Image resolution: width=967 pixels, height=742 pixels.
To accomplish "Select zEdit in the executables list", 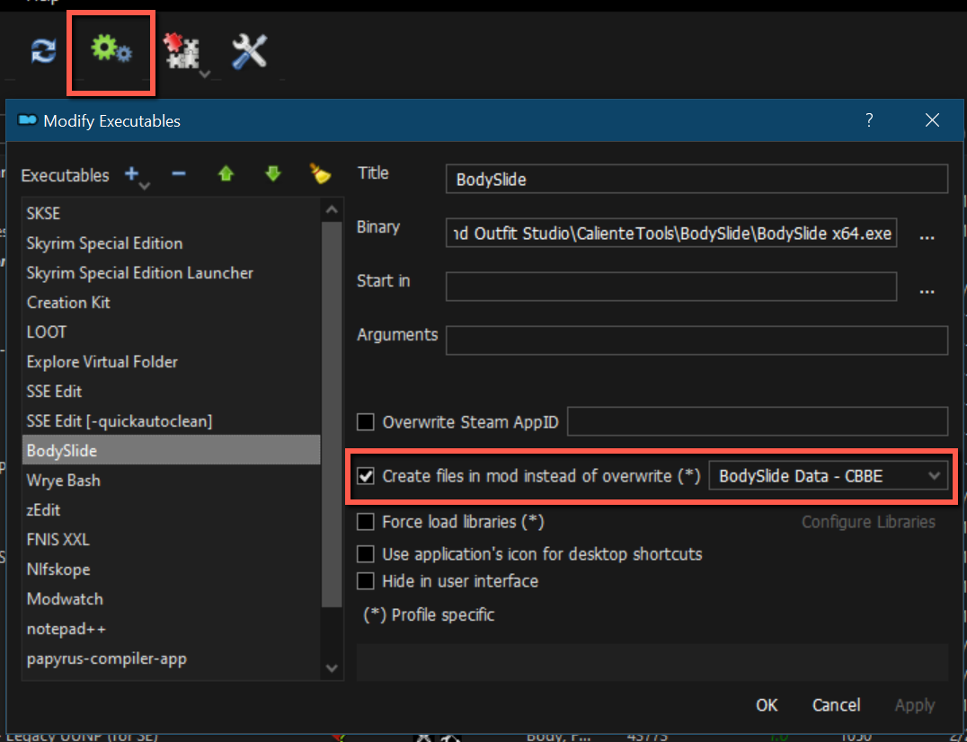I will click(172, 509).
